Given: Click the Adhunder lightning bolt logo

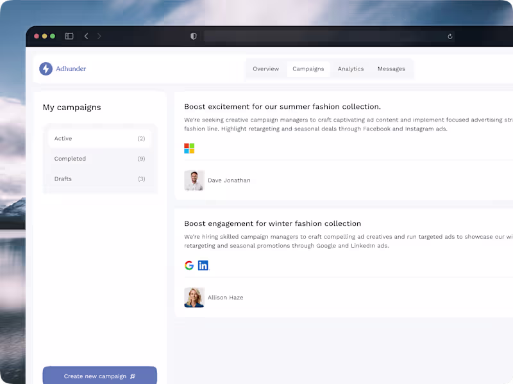Looking at the screenshot, I should 46,68.
